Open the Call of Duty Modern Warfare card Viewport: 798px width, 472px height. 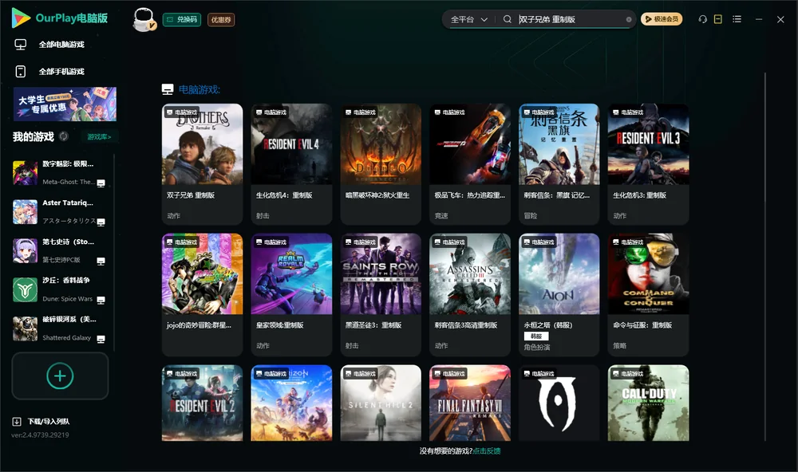pos(648,403)
